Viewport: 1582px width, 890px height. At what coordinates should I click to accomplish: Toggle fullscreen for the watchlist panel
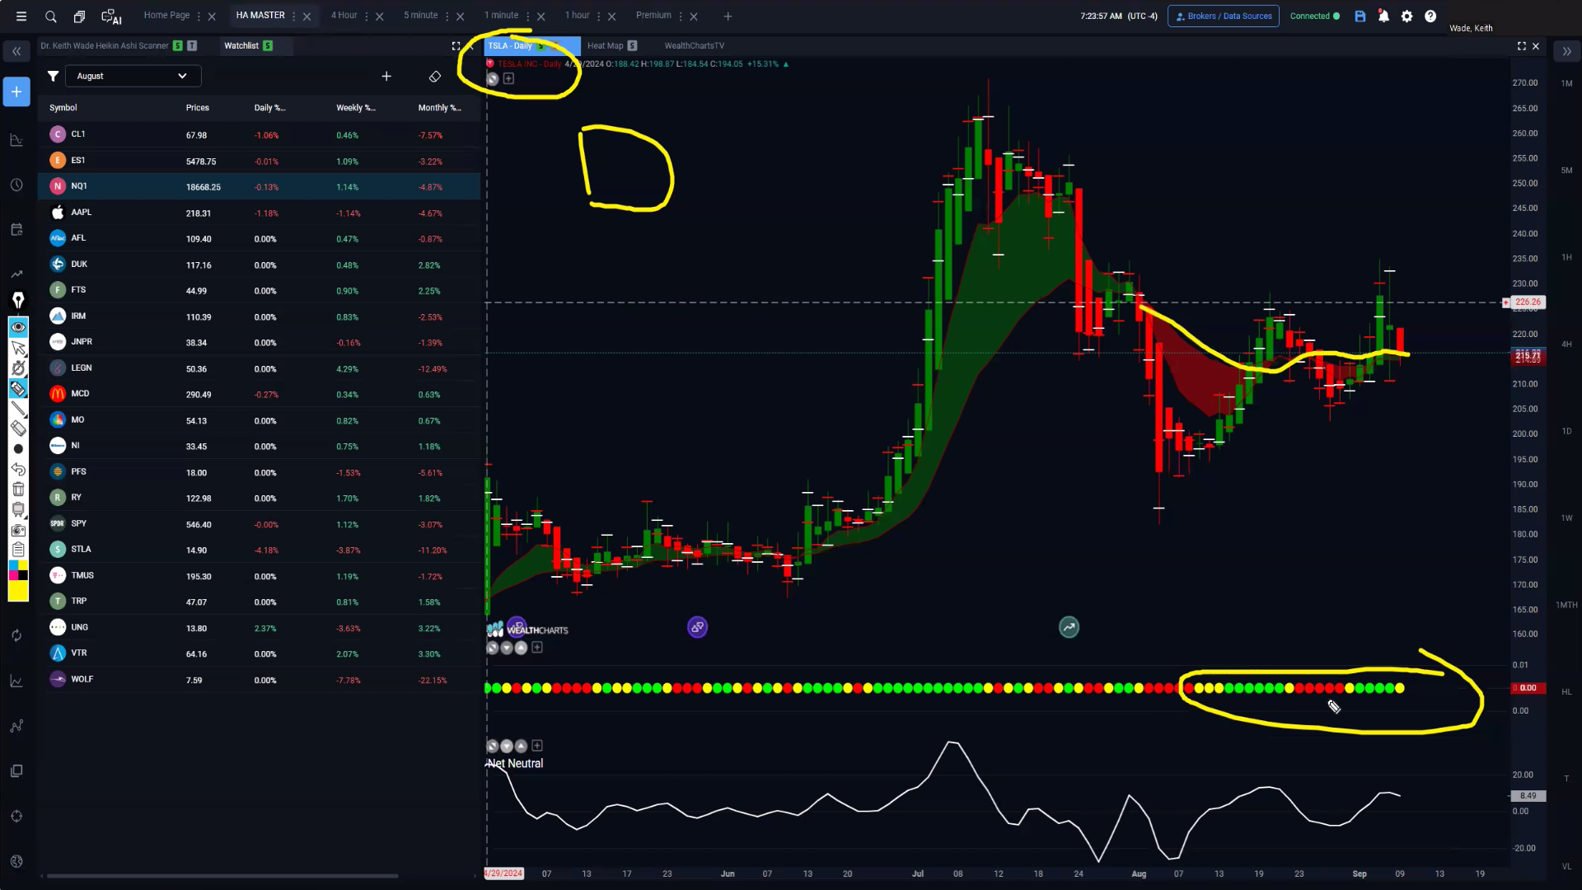(x=456, y=46)
